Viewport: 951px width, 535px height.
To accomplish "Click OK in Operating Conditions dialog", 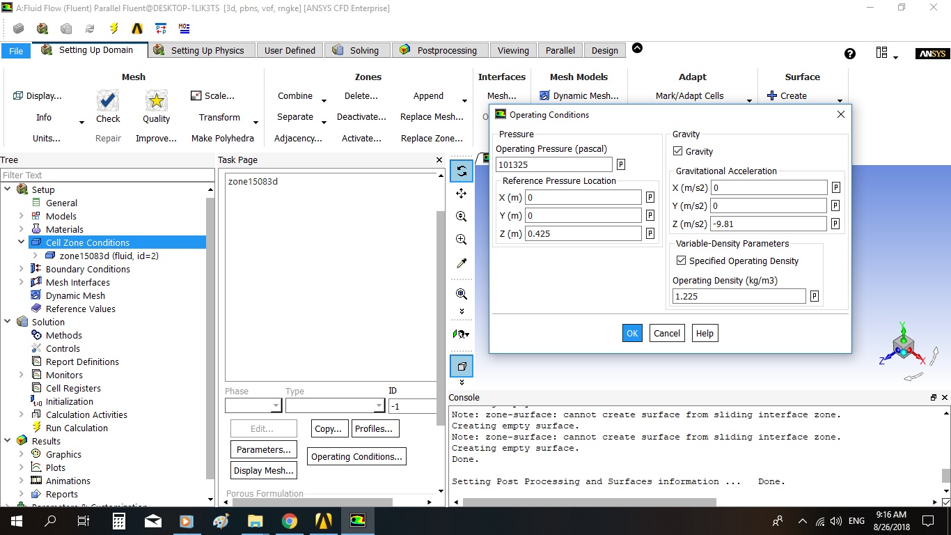I will point(632,333).
